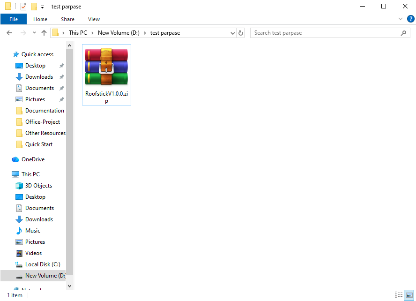Click into the Search test parpase field
This screenshot has width=416, height=301.
coord(330,33)
